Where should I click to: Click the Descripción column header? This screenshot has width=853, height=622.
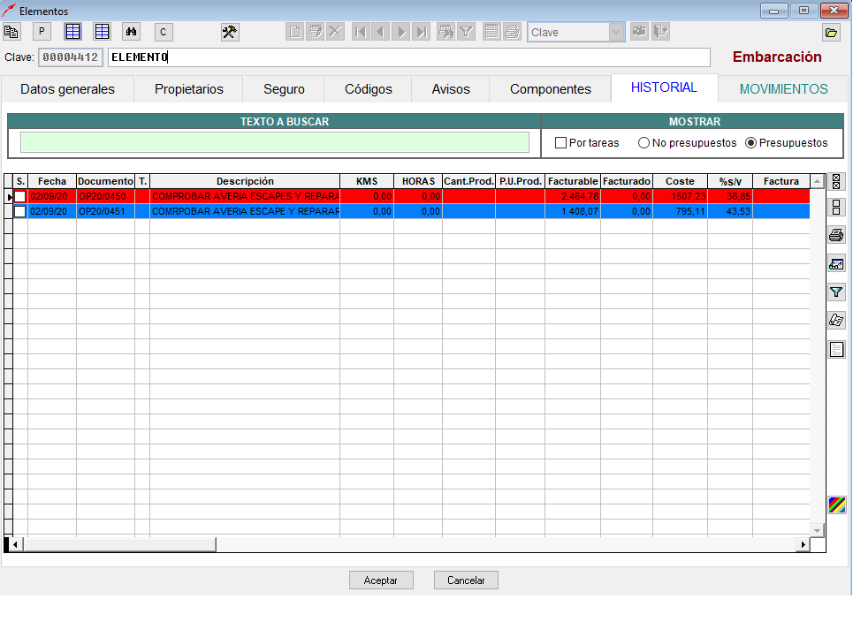click(x=245, y=181)
